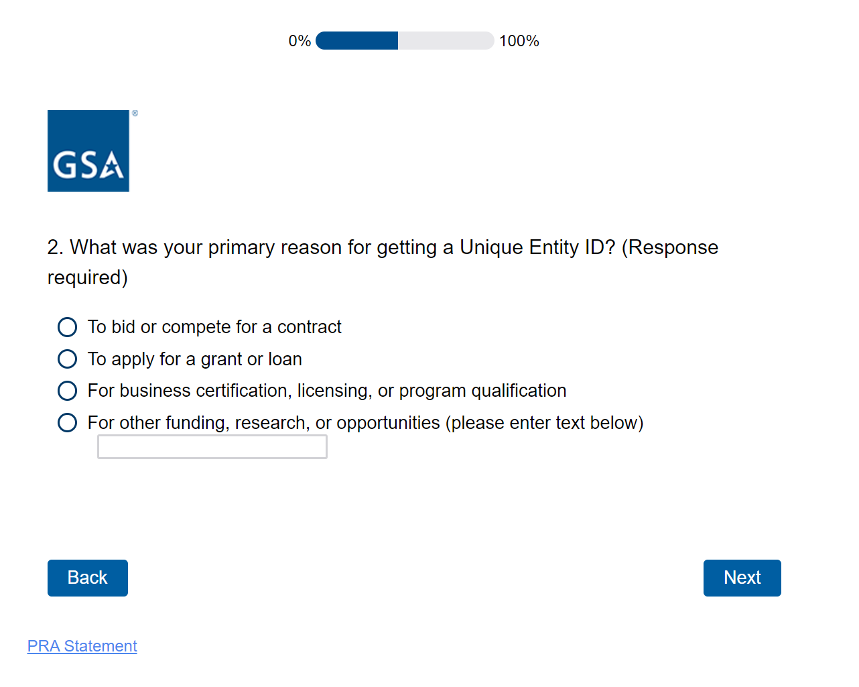Click the unfilled gray portion of progress bar
This screenshot has width=859, height=687.
point(446,41)
